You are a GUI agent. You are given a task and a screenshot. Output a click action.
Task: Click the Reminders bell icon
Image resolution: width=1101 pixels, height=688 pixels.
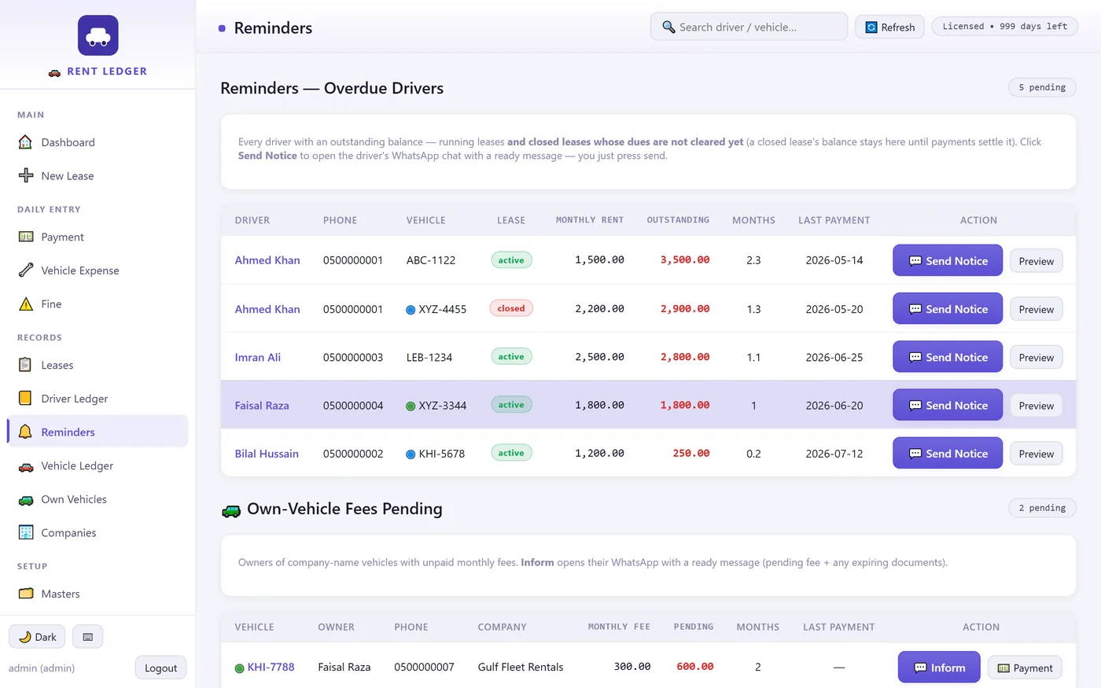pyautogui.click(x=26, y=432)
